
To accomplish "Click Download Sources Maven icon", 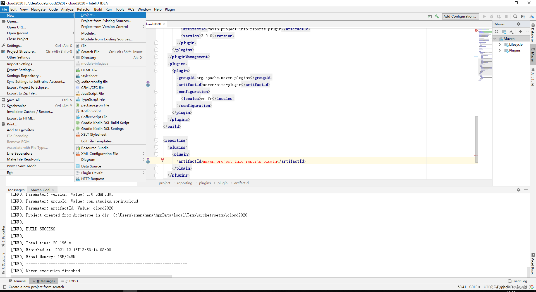I will [511, 31].
